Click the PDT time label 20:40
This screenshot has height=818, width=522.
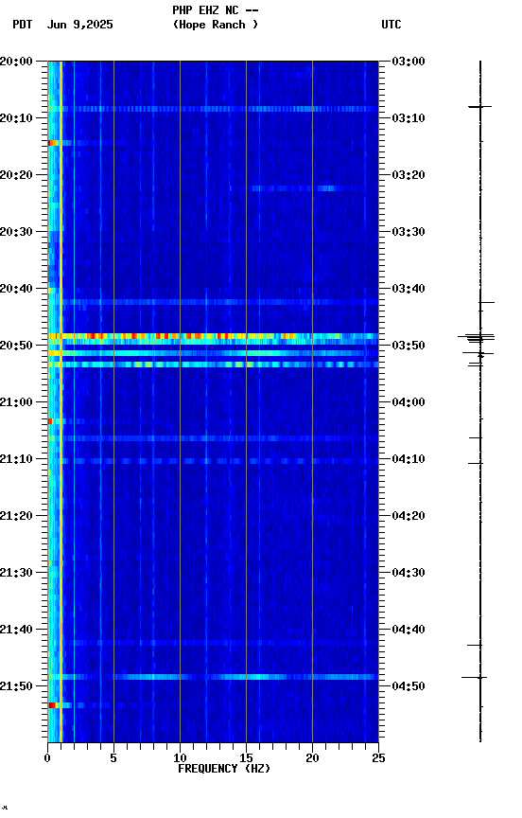tap(16, 289)
